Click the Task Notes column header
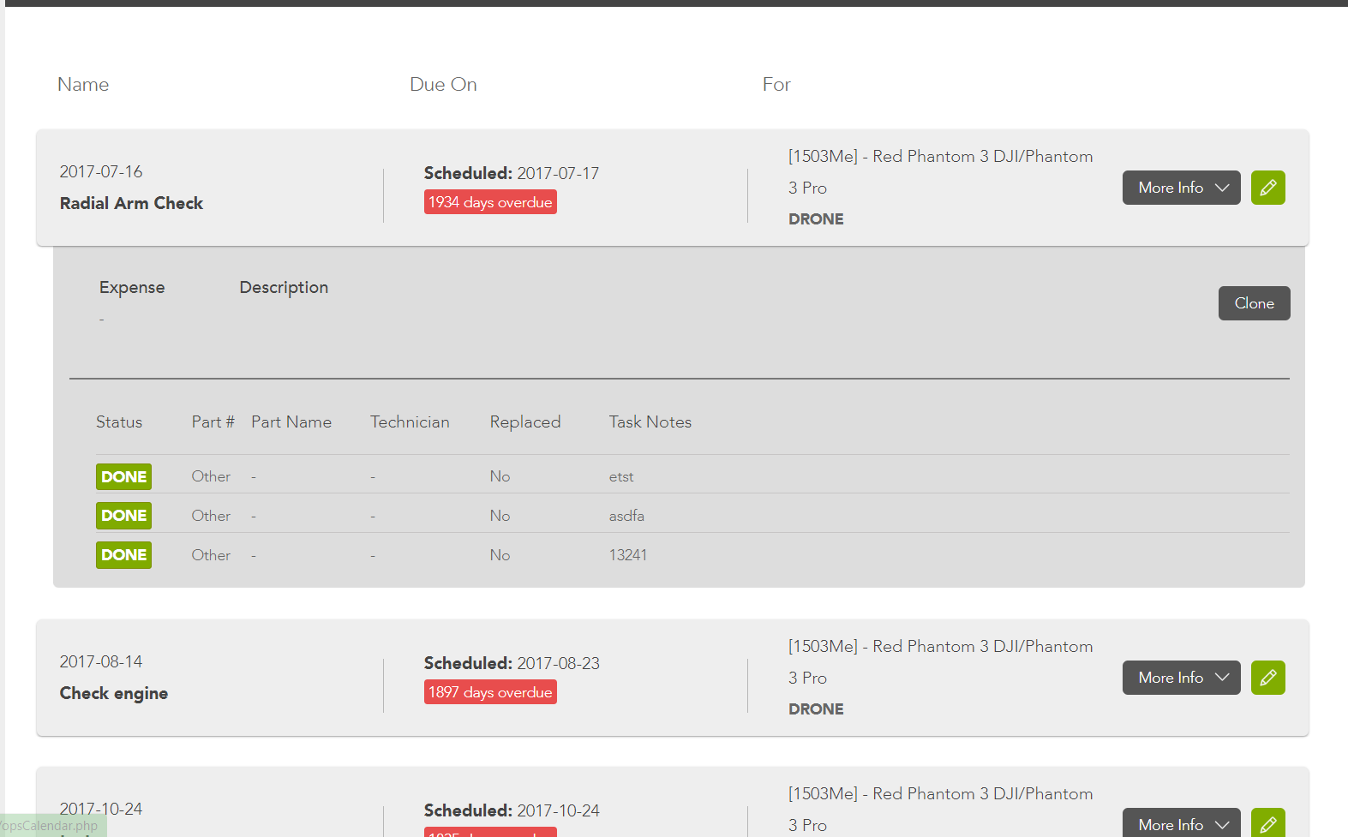Image resolution: width=1348 pixels, height=837 pixels. point(650,421)
